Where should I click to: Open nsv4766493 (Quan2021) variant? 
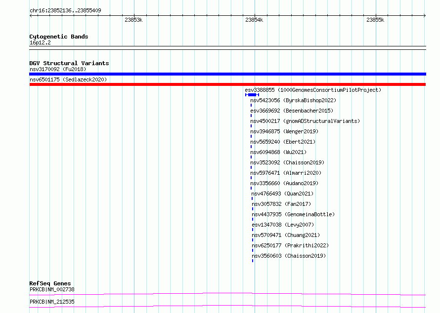pos(282,194)
